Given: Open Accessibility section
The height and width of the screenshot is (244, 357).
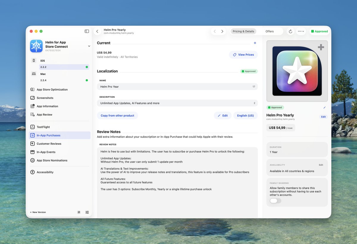Looking at the screenshot, I should tap(59, 172).
